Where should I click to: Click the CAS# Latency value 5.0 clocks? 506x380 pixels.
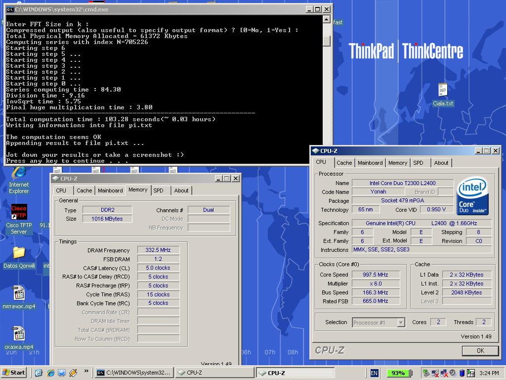coord(158,268)
